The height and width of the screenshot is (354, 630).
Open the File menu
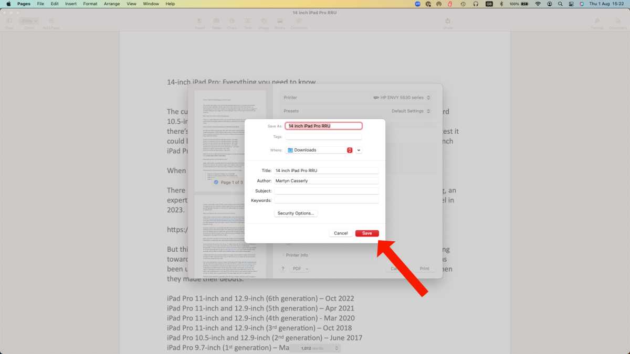pos(40,4)
